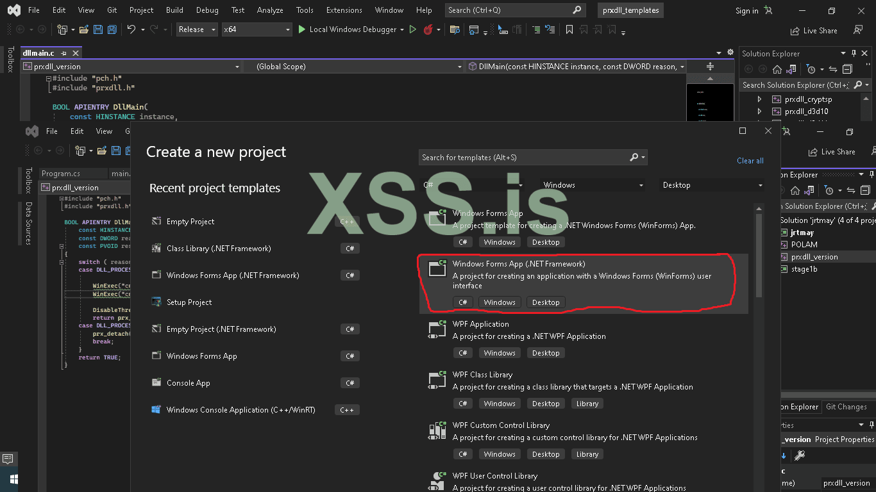Open the Analyze menu

click(x=269, y=10)
